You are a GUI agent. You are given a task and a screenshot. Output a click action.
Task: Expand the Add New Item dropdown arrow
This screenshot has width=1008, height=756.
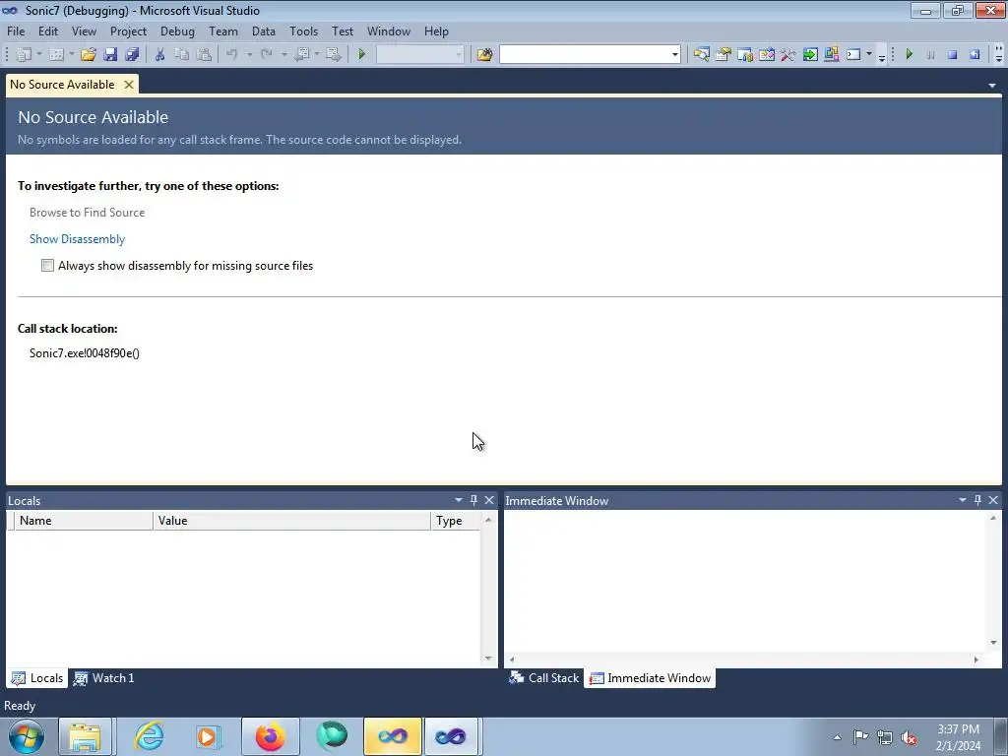click(71, 55)
